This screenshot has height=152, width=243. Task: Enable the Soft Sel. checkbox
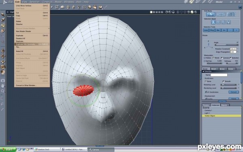205,61
